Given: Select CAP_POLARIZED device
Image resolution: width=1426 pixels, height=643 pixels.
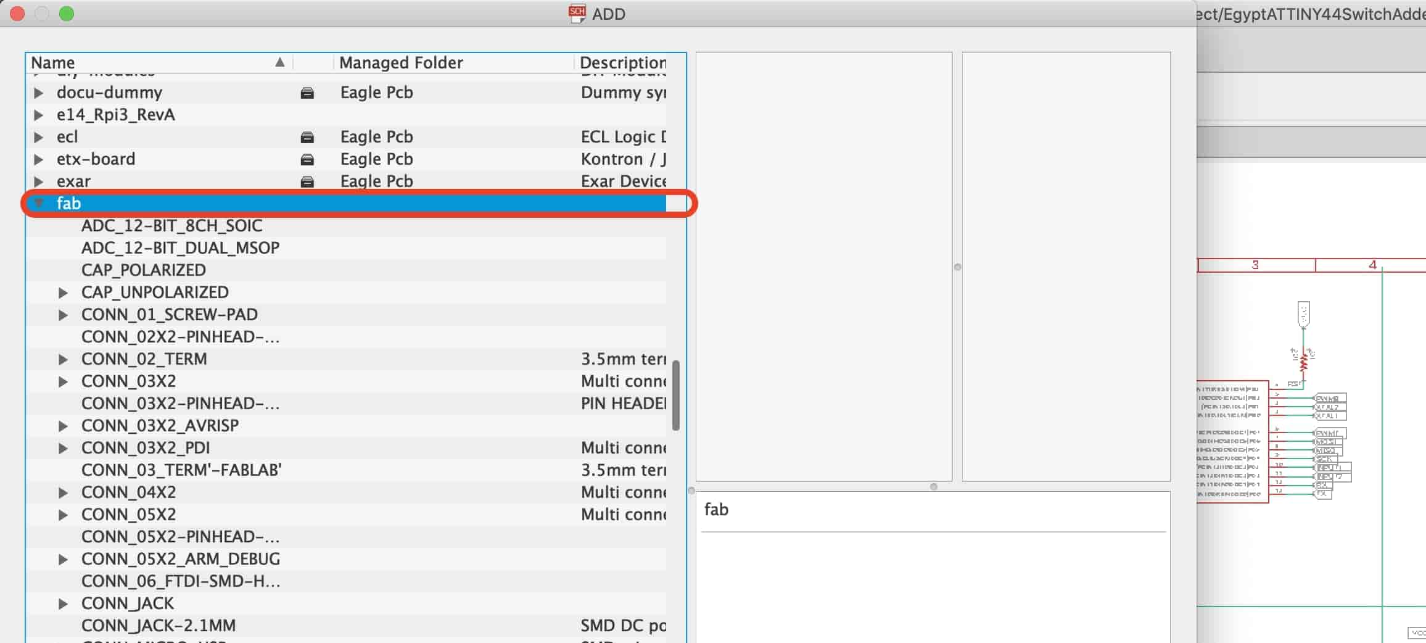Looking at the screenshot, I should coord(144,270).
